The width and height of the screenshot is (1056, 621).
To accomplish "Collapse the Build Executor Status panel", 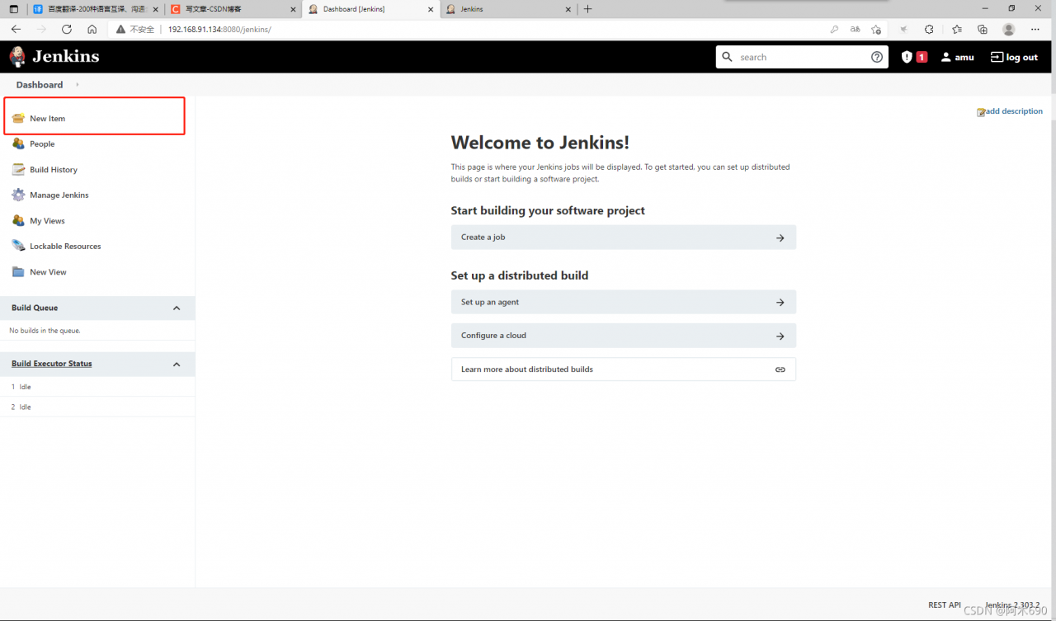I will click(177, 364).
